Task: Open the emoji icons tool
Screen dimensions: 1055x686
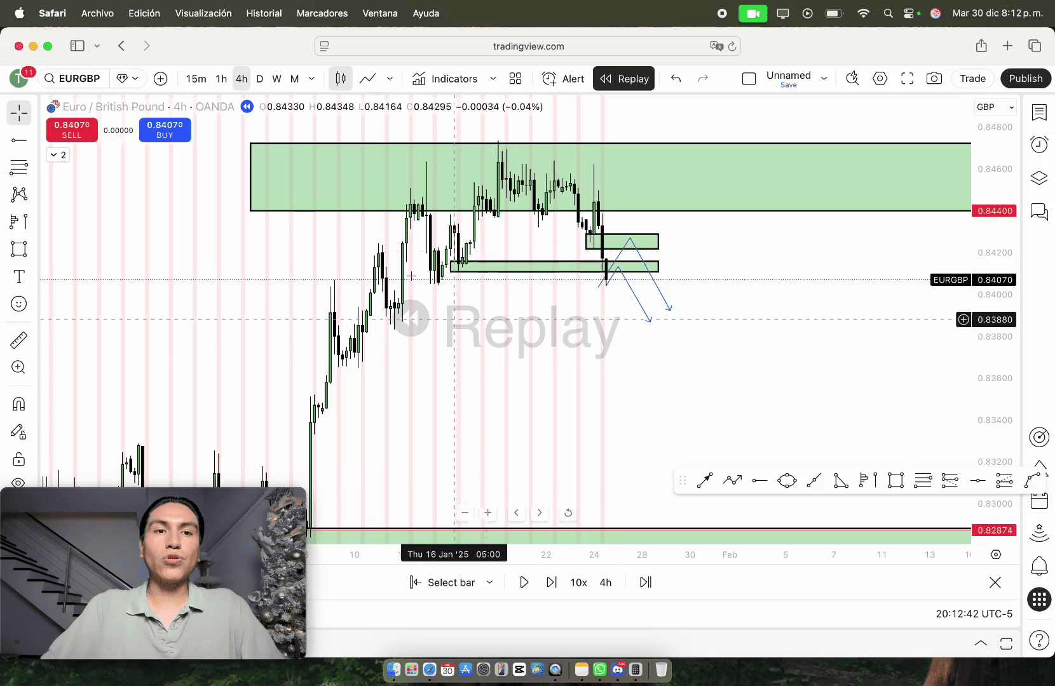Action: 18,304
